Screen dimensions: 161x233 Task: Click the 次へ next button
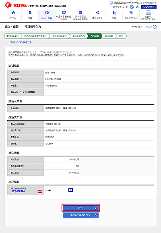pyautogui.click(x=80, y=208)
